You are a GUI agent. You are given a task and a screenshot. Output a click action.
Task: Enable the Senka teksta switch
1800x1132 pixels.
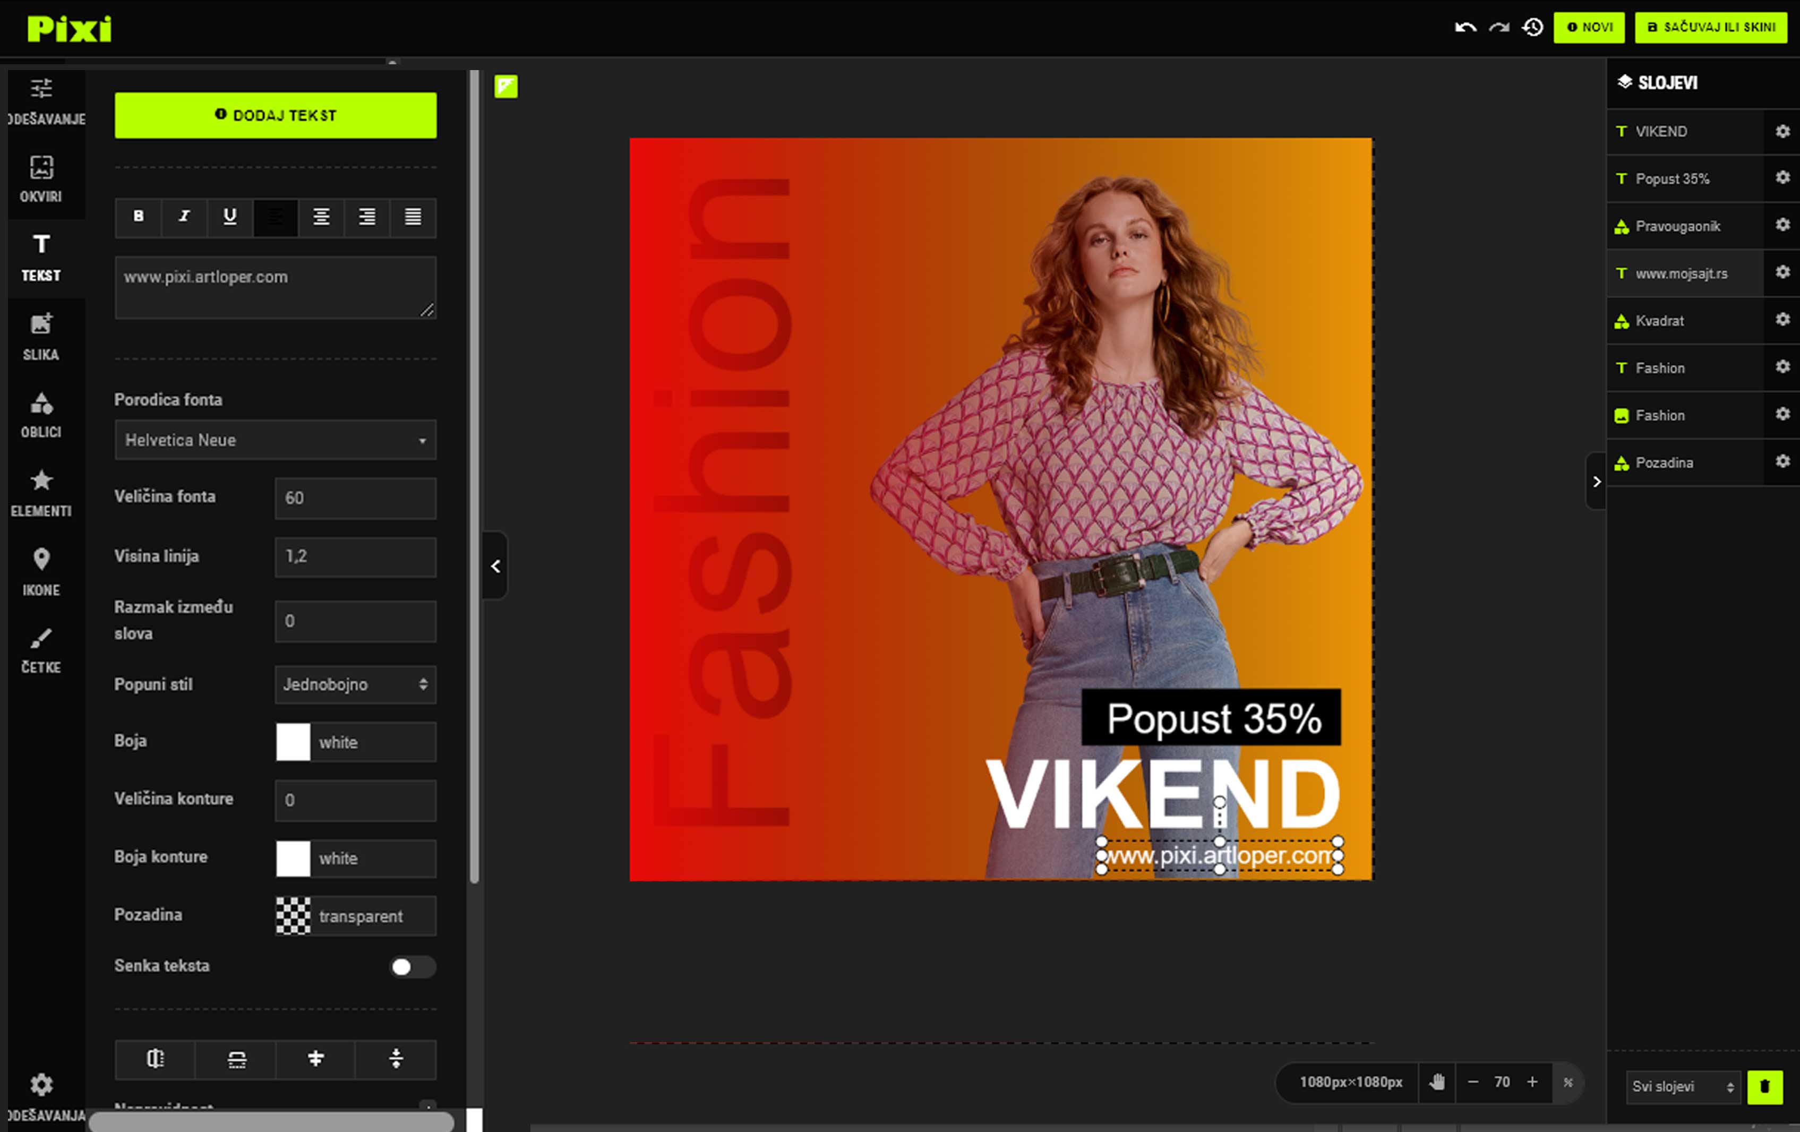pos(412,967)
